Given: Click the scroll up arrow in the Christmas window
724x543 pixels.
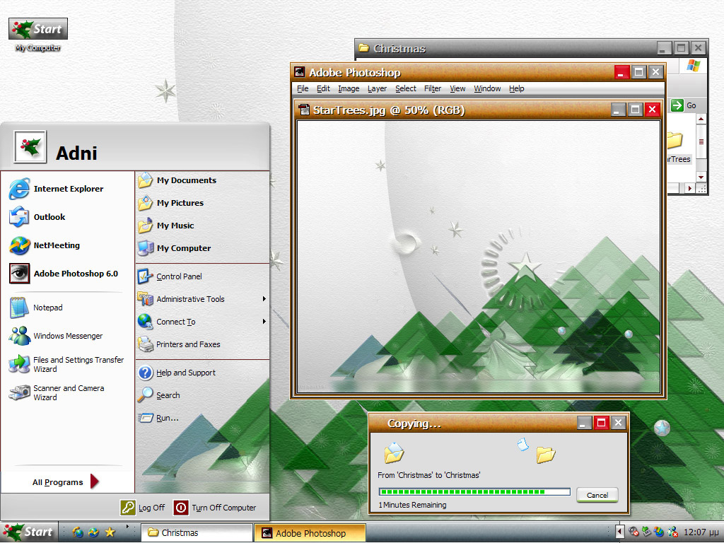Looking at the screenshot, I should coord(701,119).
